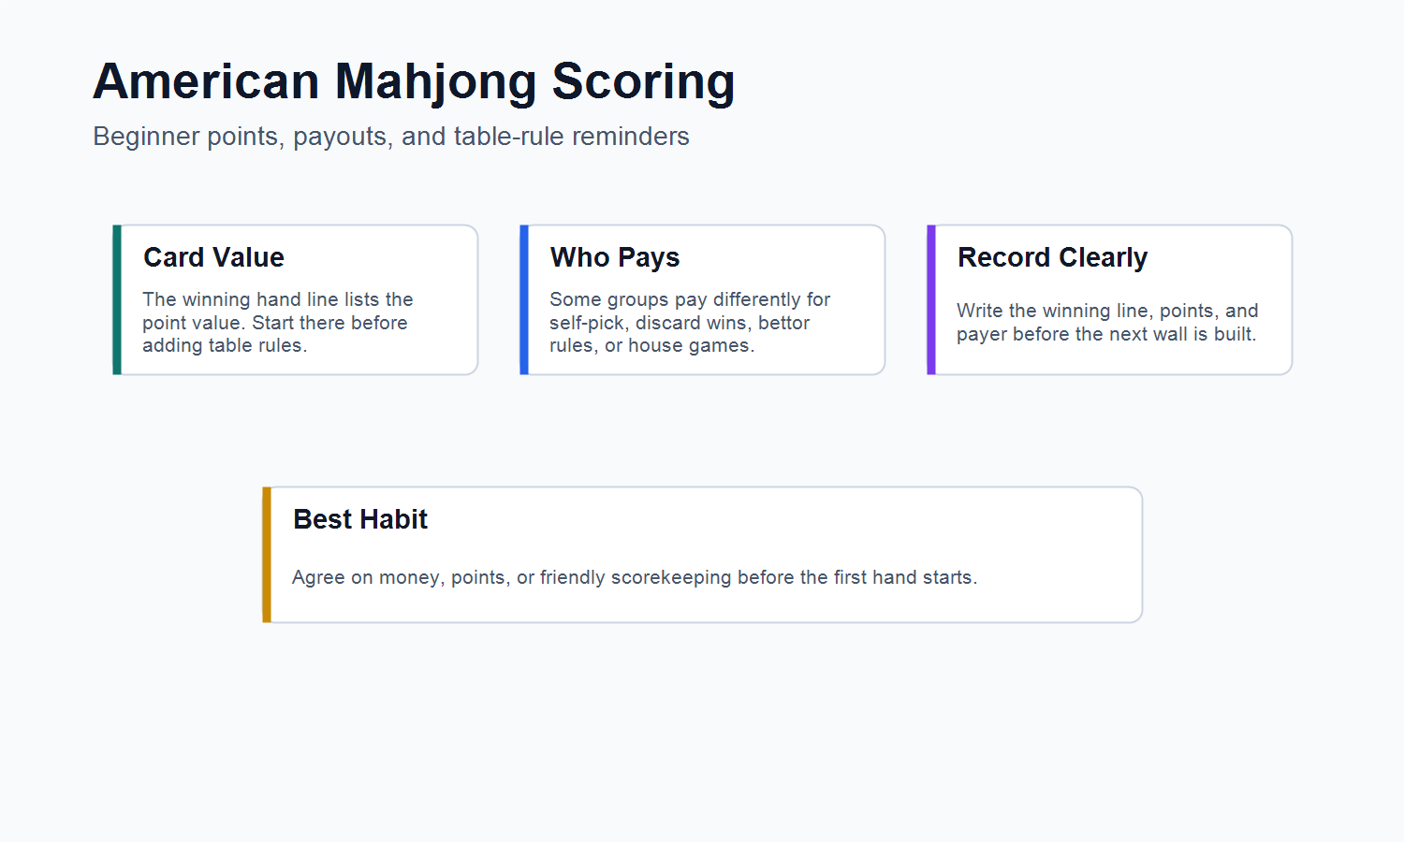Select the Record Clearly card heading
Viewport: 1404px width, 842px height.
(1052, 257)
